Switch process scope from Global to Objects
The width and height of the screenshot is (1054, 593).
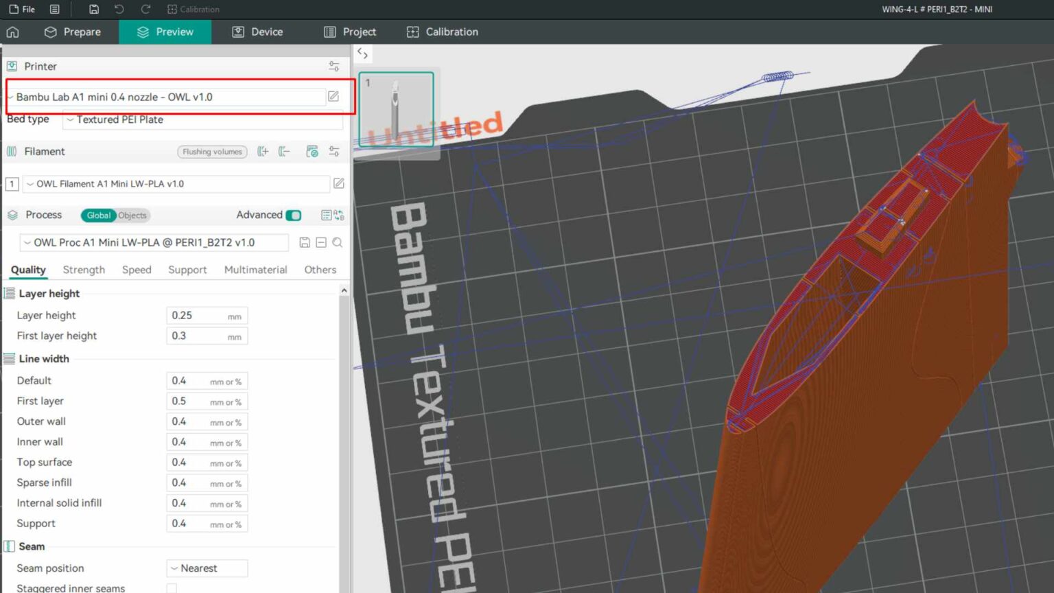[x=133, y=215]
